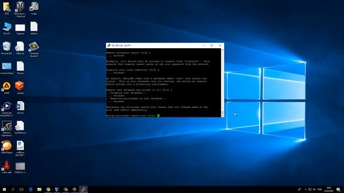Open Google Chrome from the taskbar
The width and height of the screenshot is (344, 193).
pyautogui.click(x=48, y=189)
